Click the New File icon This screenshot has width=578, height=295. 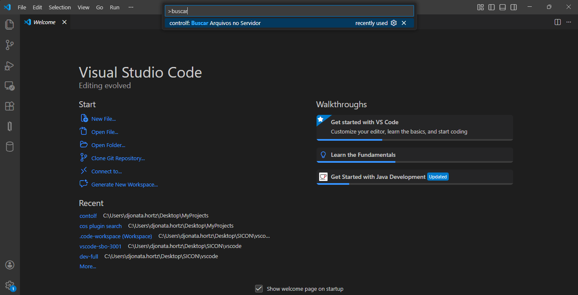click(84, 118)
